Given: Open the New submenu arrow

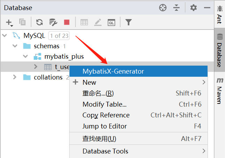Looking at the screenshot, I should coord(204,82).
